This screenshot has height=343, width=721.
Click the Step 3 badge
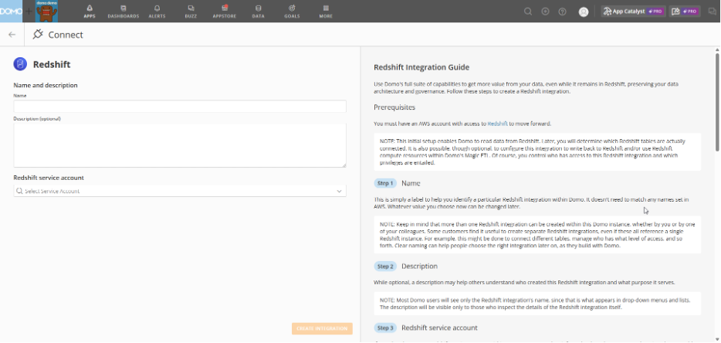coord(385,328)
